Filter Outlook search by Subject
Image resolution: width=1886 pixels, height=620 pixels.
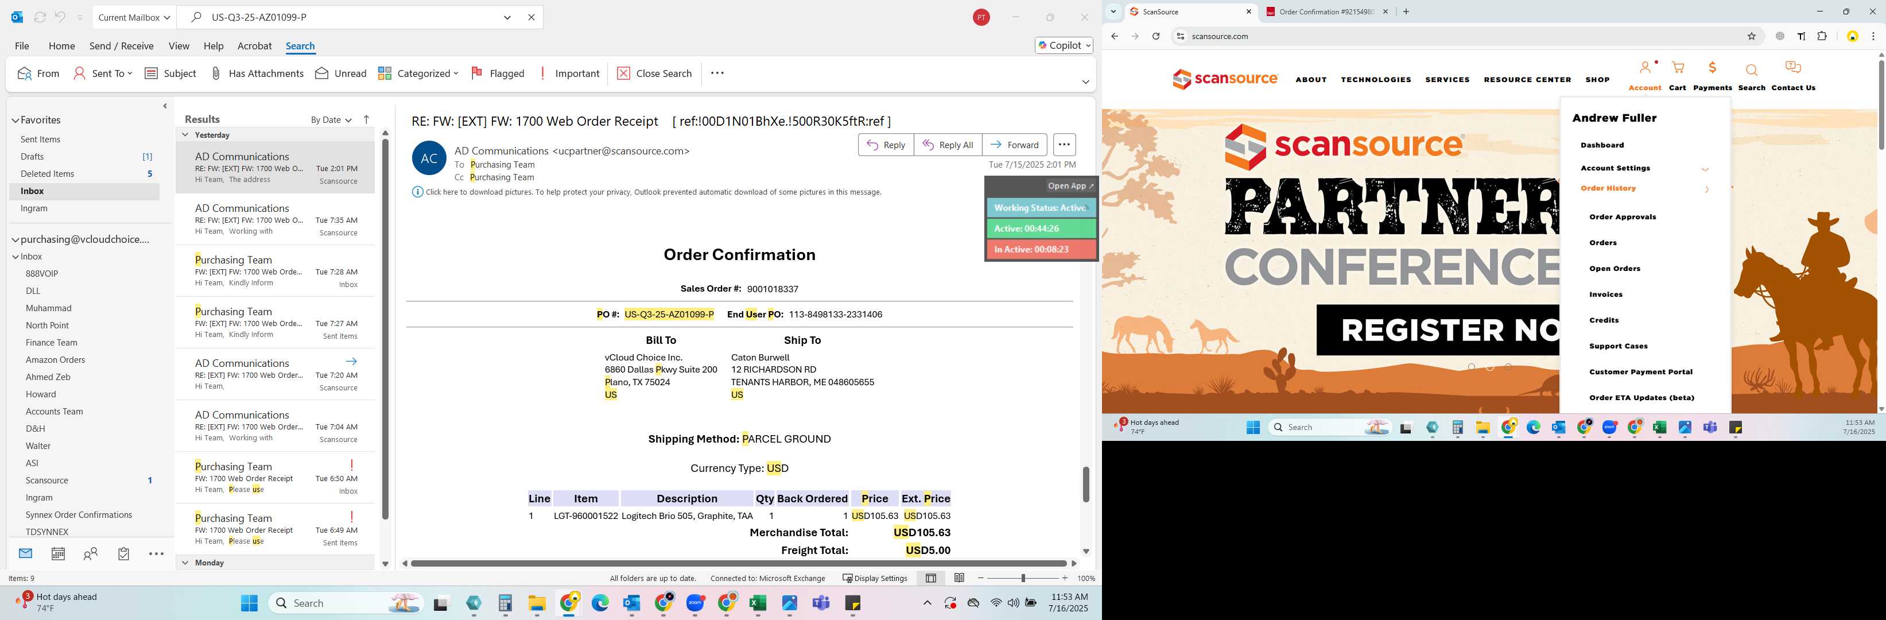coord(170,73)
